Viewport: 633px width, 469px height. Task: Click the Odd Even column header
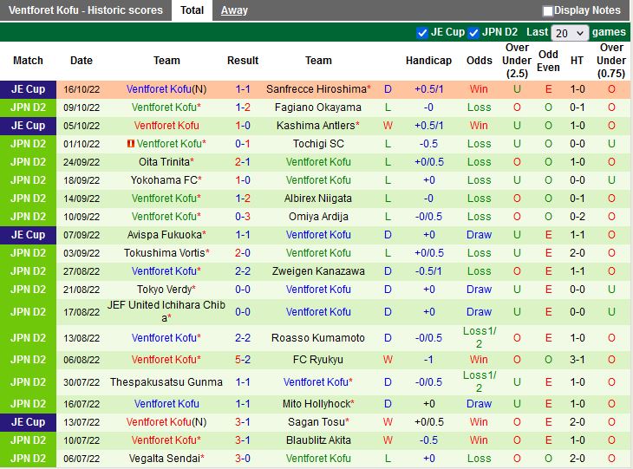pyautogui.click(x=548, y=61)
